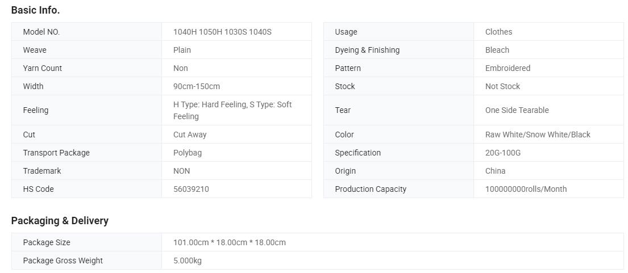Image resolution: width=628 pixels, height=273 pixels.
Task: Click the Weave value Plain
Action: (182, 50)
